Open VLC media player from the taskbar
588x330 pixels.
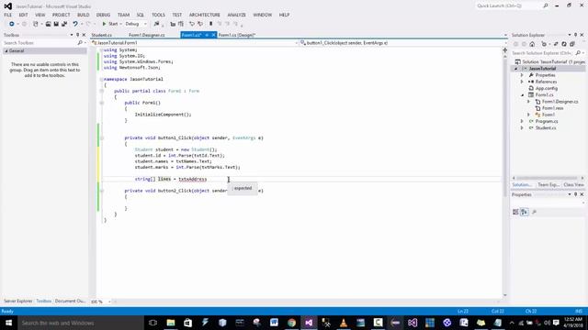pyautogui.click(x=343, y=323)
